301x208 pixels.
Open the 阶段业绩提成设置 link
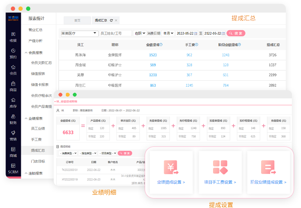click(269, 182)
